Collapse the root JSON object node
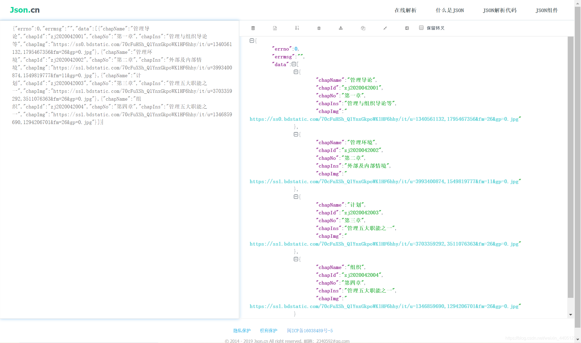Screen dimensions: 581x343 point(252,41)
